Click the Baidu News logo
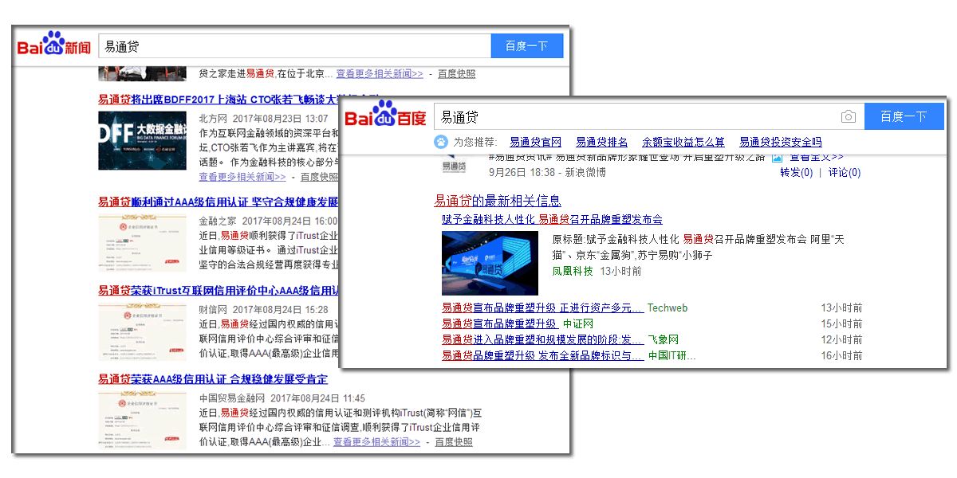The height and width of the screenshot is (478, 957). click(x=54, y=45)
